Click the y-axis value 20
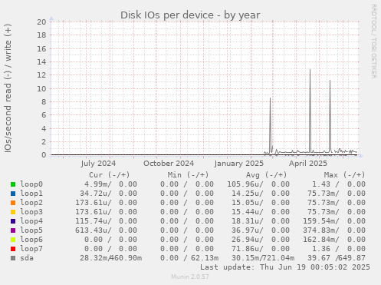This screenshot has height=285, width=381. (x=41, y=22)
